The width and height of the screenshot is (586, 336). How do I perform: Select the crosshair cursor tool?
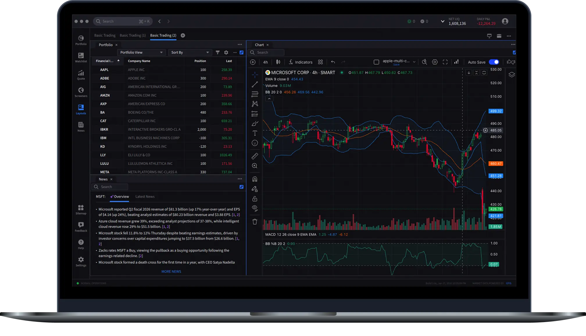(255, 75)
